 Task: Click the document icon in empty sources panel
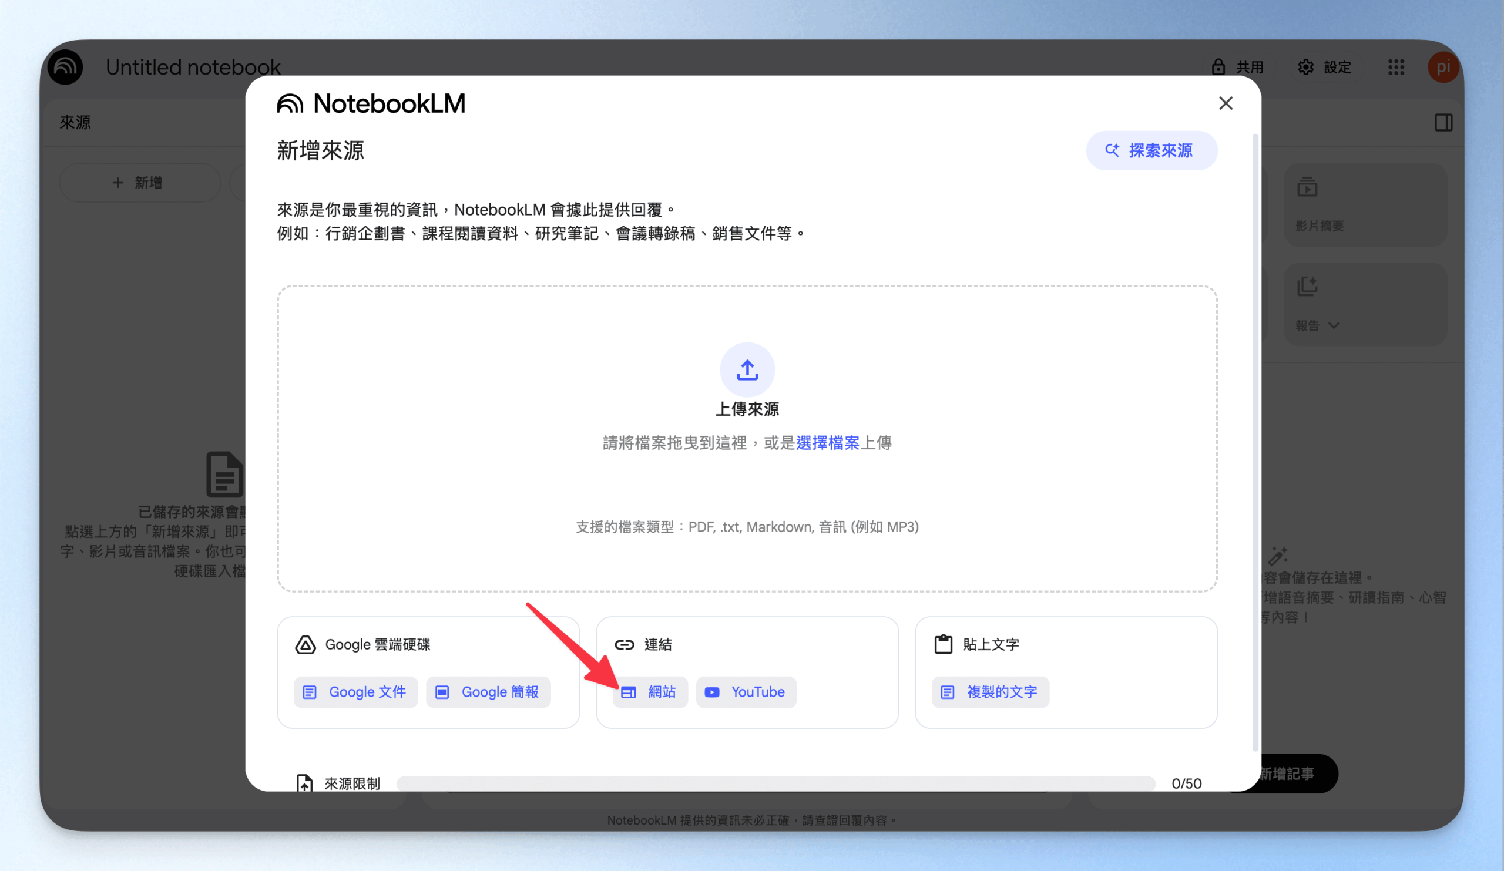(225, 475)
